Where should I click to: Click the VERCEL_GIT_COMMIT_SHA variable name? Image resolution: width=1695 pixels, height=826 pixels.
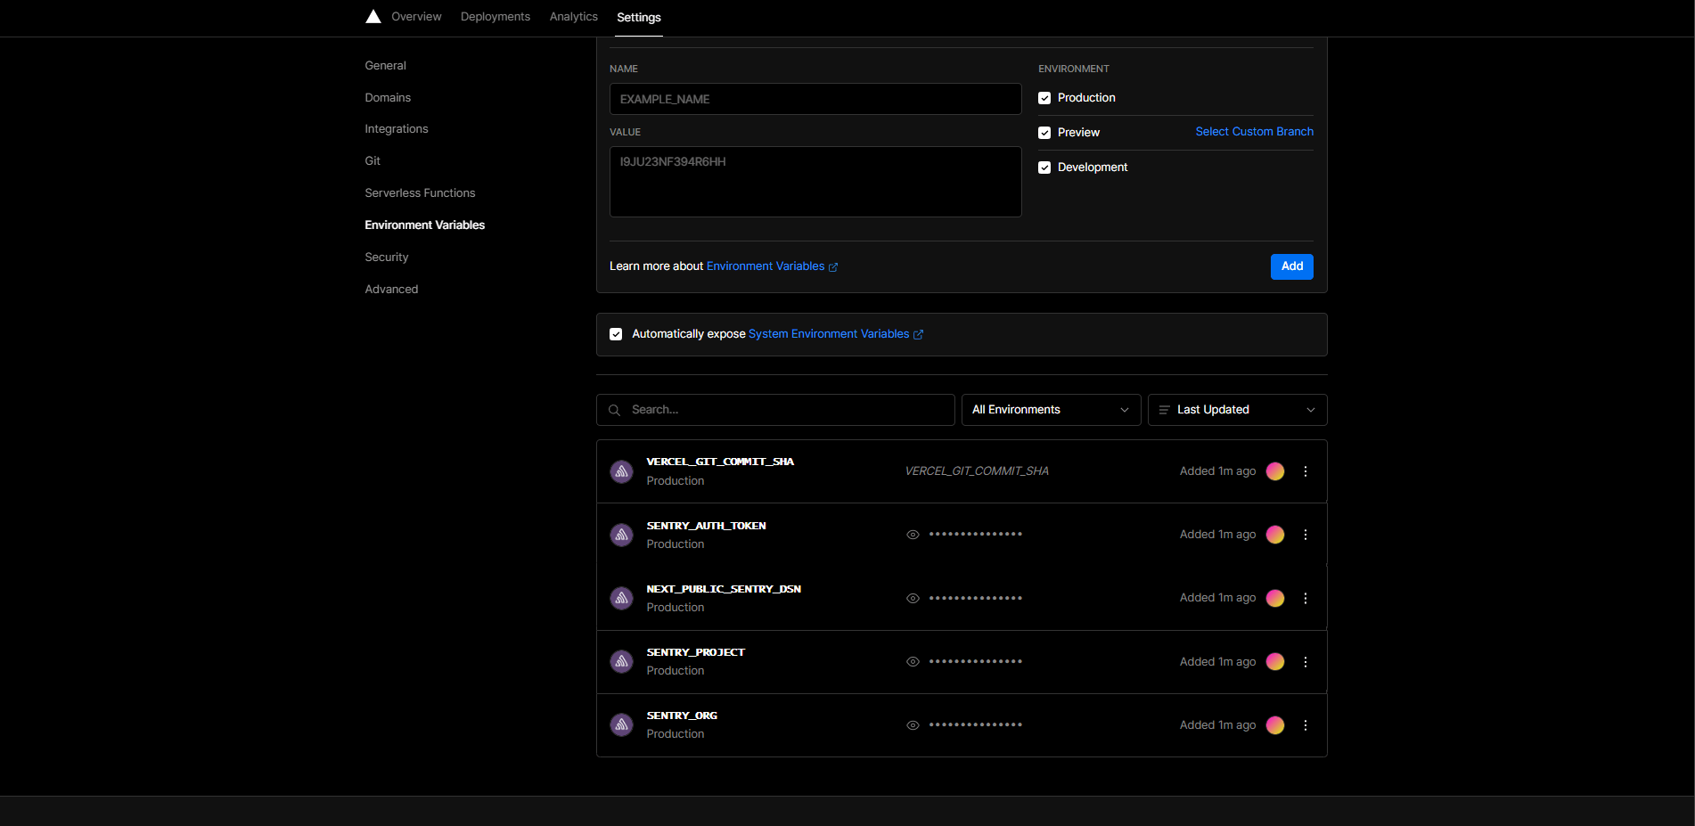point(720,462)
